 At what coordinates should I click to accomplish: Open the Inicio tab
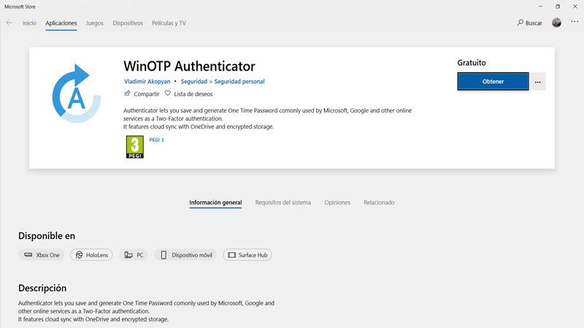[29, 23]
